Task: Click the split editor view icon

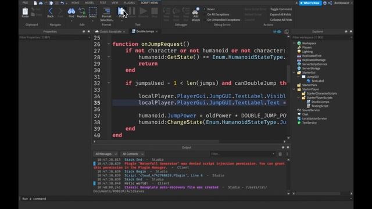Action: (x=287, y=31)
